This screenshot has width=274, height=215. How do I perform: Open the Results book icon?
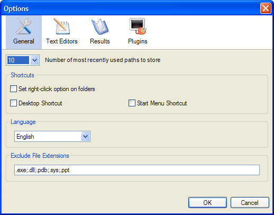(100, 26)
